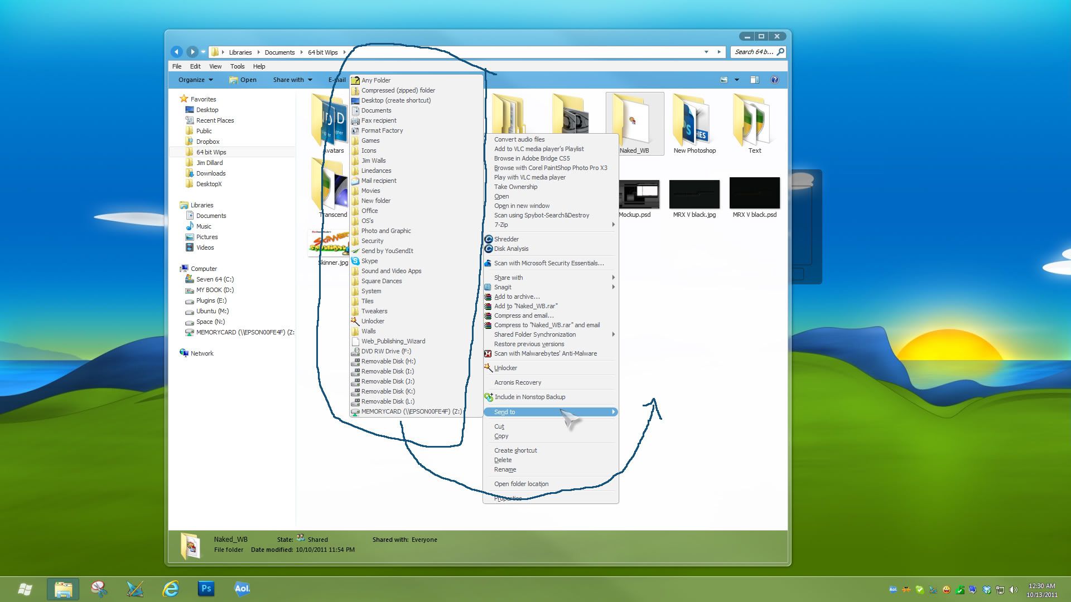Expand Shared Folder Synchronization submenu
The image size is (1071, 602).
pyautogui.click(x=550, y=334)
